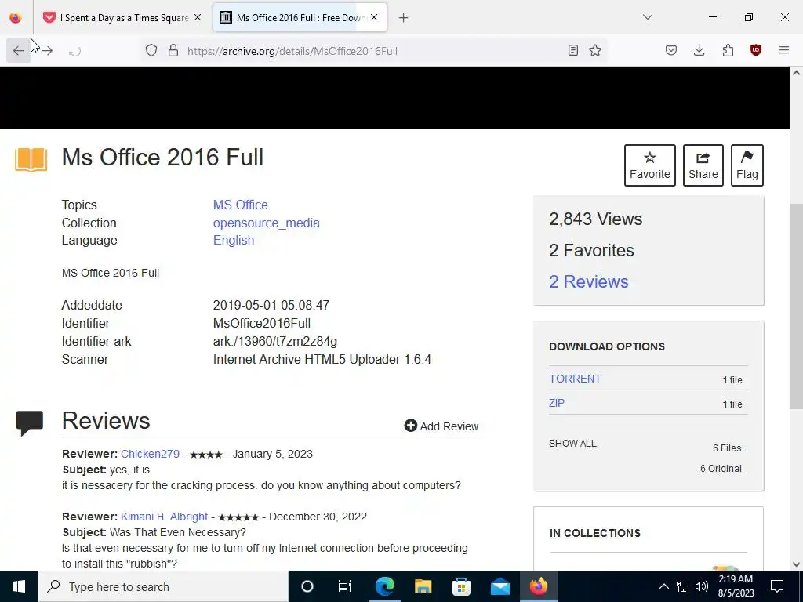This screenshot has width=803, height=602.
Task: Click the Firefox taskbar icon
Action: tap(538, 586)
